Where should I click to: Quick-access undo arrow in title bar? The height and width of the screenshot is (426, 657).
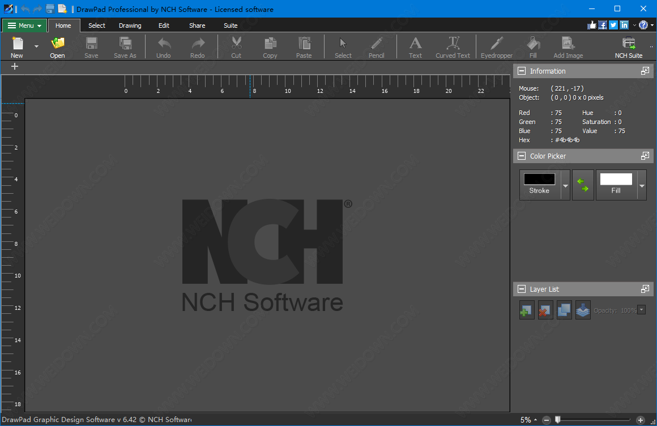pos(25,9)
